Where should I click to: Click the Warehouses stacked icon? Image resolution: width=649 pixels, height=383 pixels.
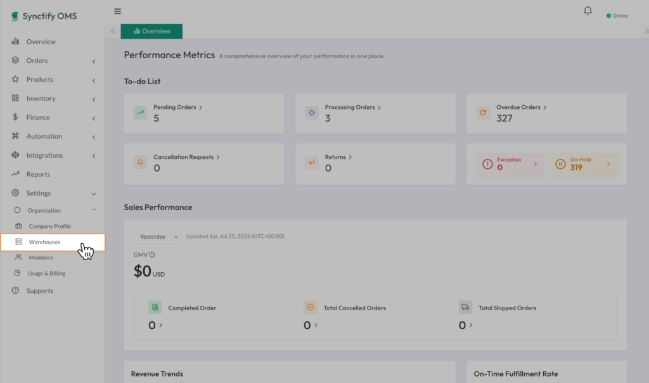coord(18,242)
